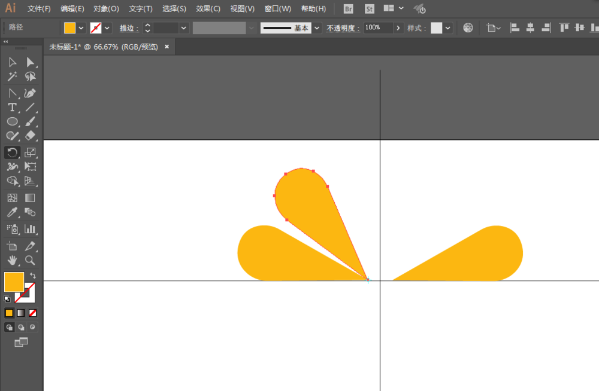Open the fill color dropdown in control bar
Image resolution: width=599 pixels, height=391 pixels.
coord(81,28)
